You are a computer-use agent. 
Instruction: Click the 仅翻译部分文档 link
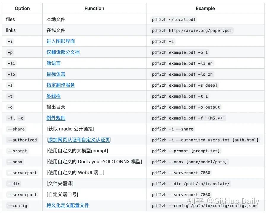[x=63, y=52]
